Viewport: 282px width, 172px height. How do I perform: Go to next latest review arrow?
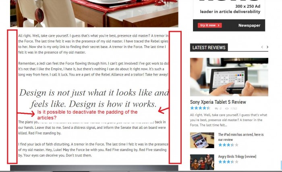(x=267, y=47)
